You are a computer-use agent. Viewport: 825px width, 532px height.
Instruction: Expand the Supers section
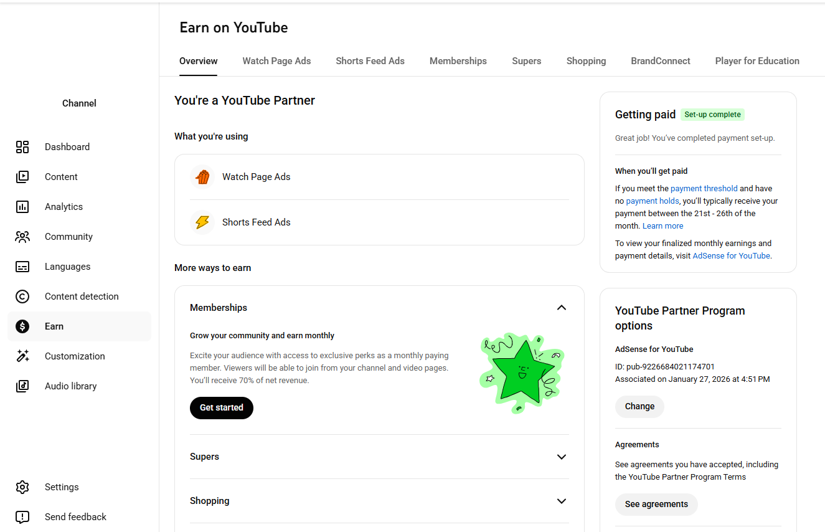[562, 457]
